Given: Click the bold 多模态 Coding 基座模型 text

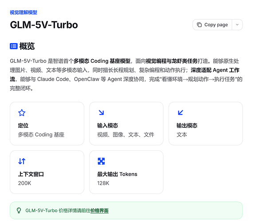Looking at the screenshot, I should (102, 61).
